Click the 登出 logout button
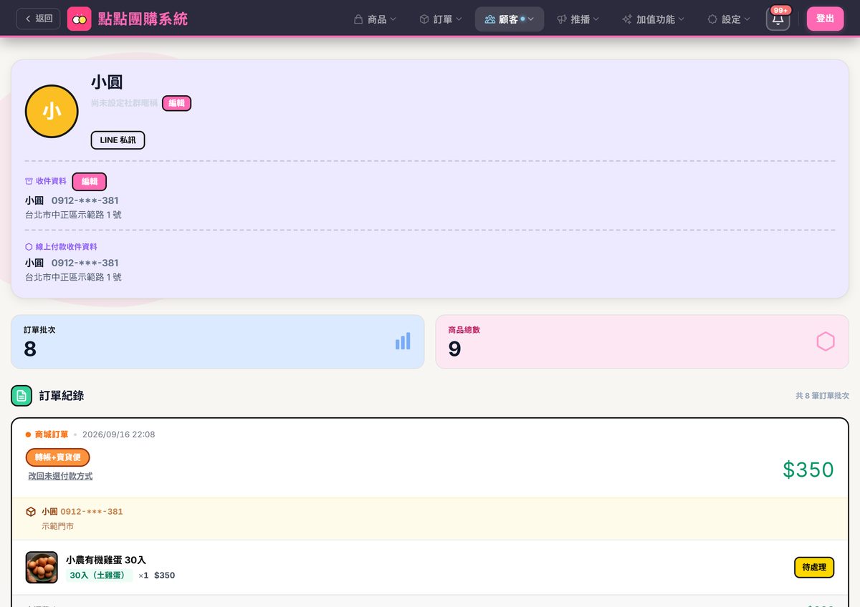This screenshot has height=607, width=860. click(x=825, y=19)
